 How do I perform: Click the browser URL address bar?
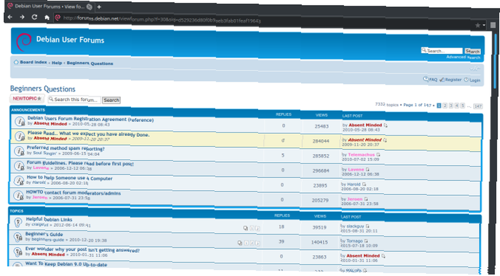[261, 20]
